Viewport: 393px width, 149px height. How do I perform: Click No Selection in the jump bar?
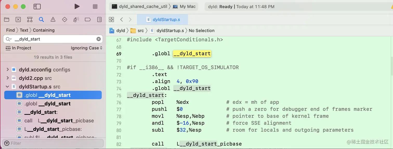pos(201,31)
